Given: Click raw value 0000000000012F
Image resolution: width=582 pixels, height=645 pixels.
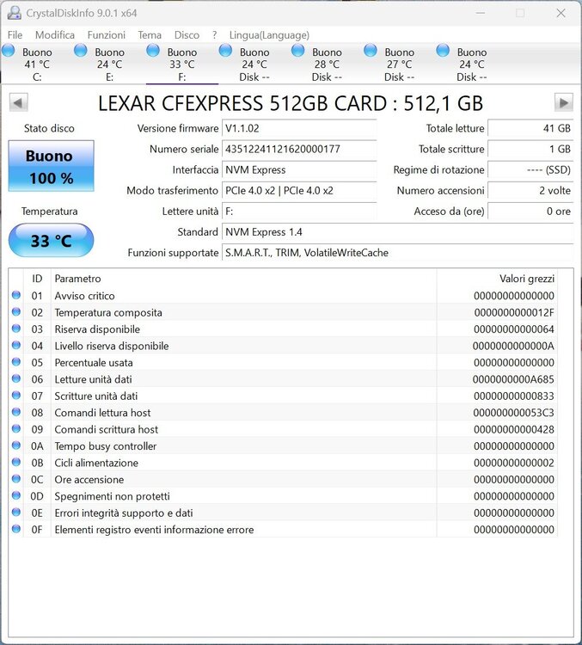Looking at the screenshot, I should (x=514, y=313).
